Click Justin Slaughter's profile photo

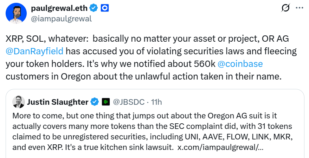pyautogui.click(x=18, y=102)
